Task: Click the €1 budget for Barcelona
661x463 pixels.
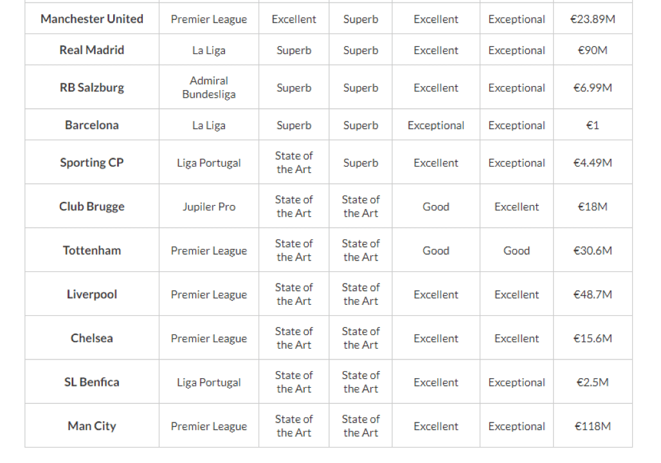Action: pos(592,125)
